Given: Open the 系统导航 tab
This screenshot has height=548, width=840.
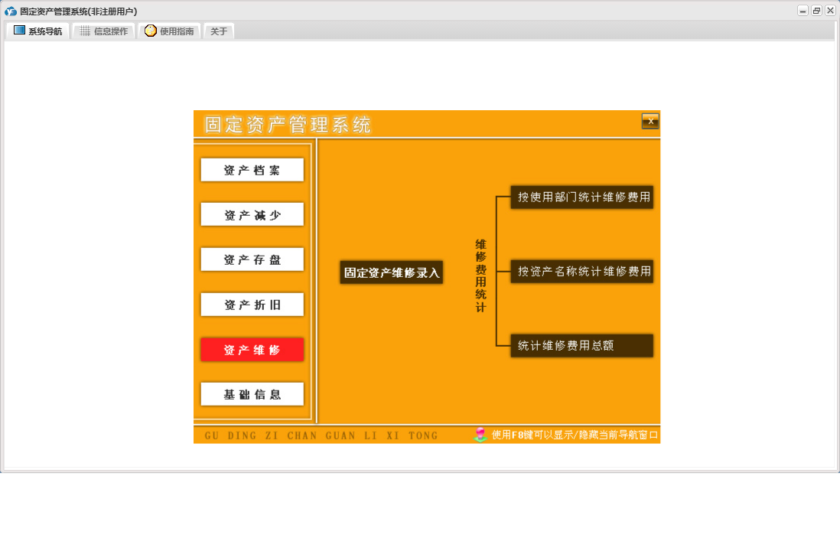Looking at the screenshot, I should pyautogui.click(x=38, y=31).
